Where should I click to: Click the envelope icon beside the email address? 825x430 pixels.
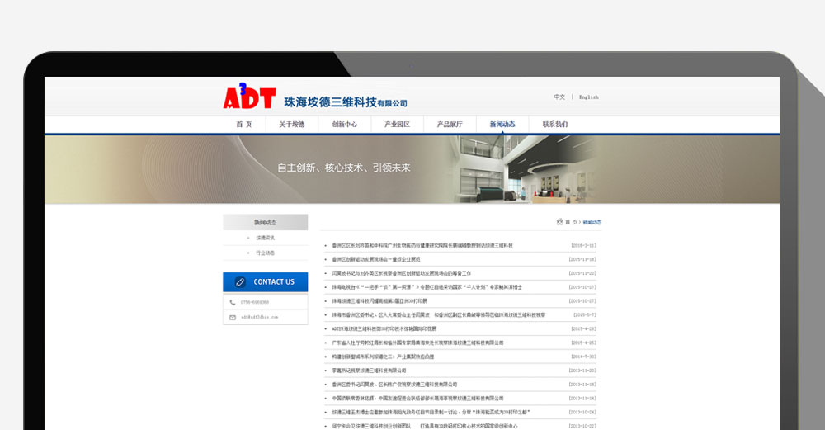click(x=233, y=318)
